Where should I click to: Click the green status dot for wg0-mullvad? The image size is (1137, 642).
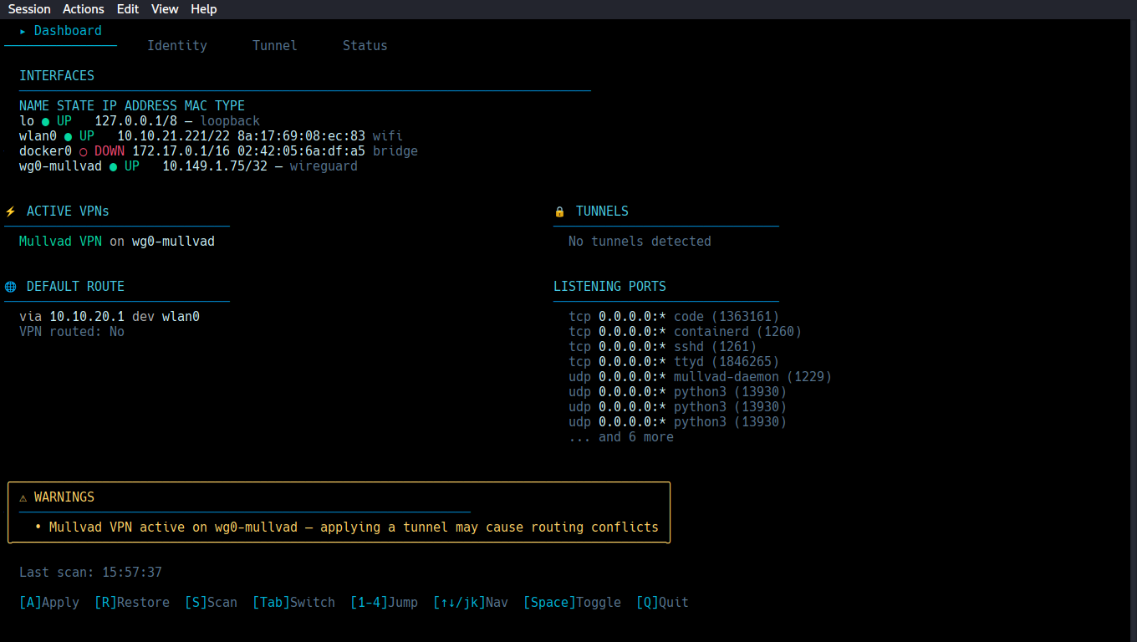tap(114, 166)
